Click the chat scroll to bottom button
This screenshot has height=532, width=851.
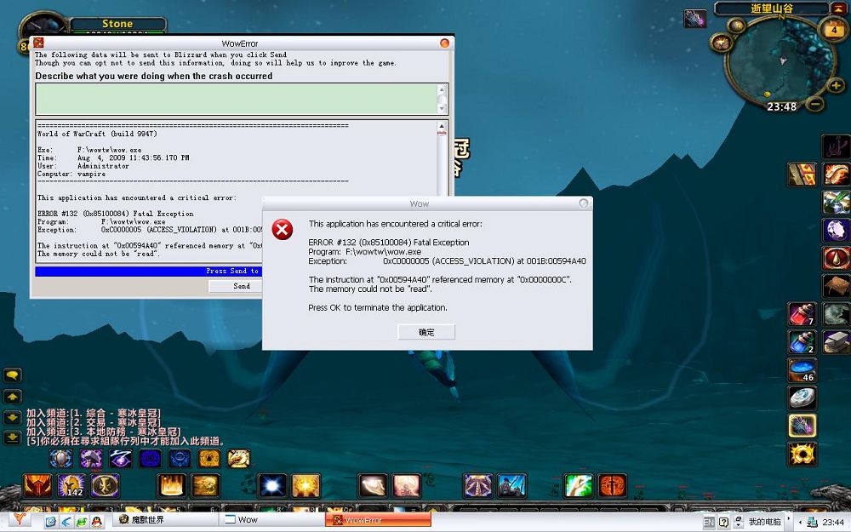(13, 438)
